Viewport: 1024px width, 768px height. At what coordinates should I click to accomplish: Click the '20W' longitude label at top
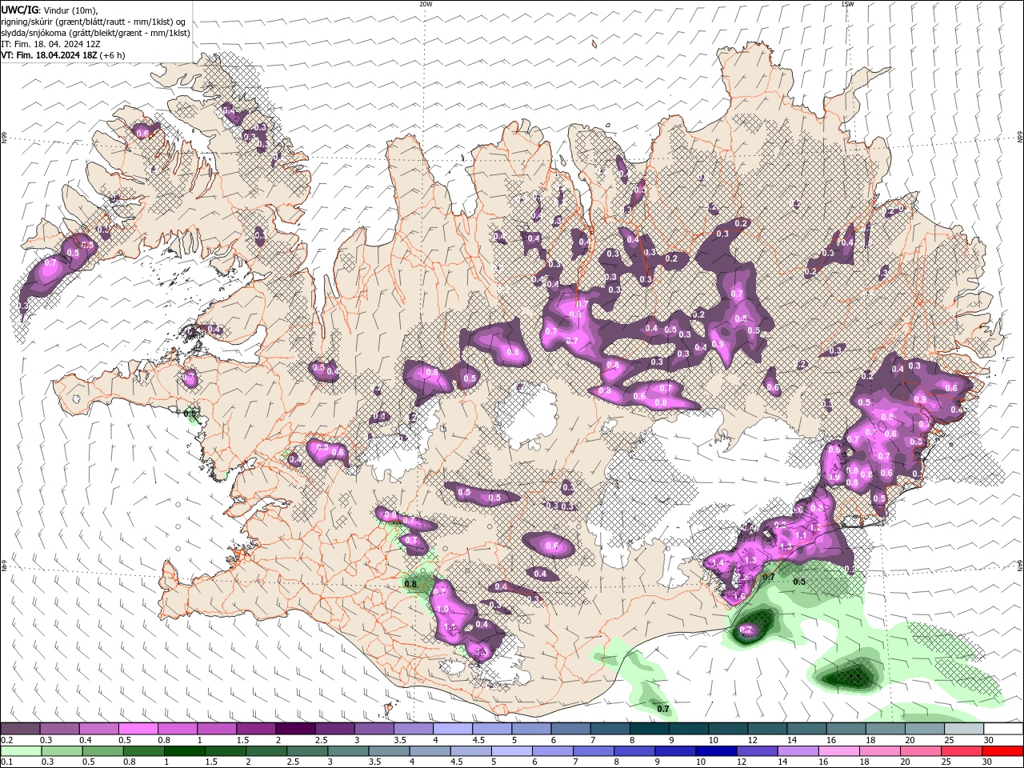click(x=426, y=4)
